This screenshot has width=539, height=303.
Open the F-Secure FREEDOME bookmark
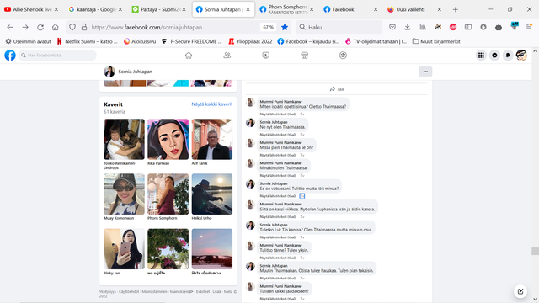(x=192, y=41)
